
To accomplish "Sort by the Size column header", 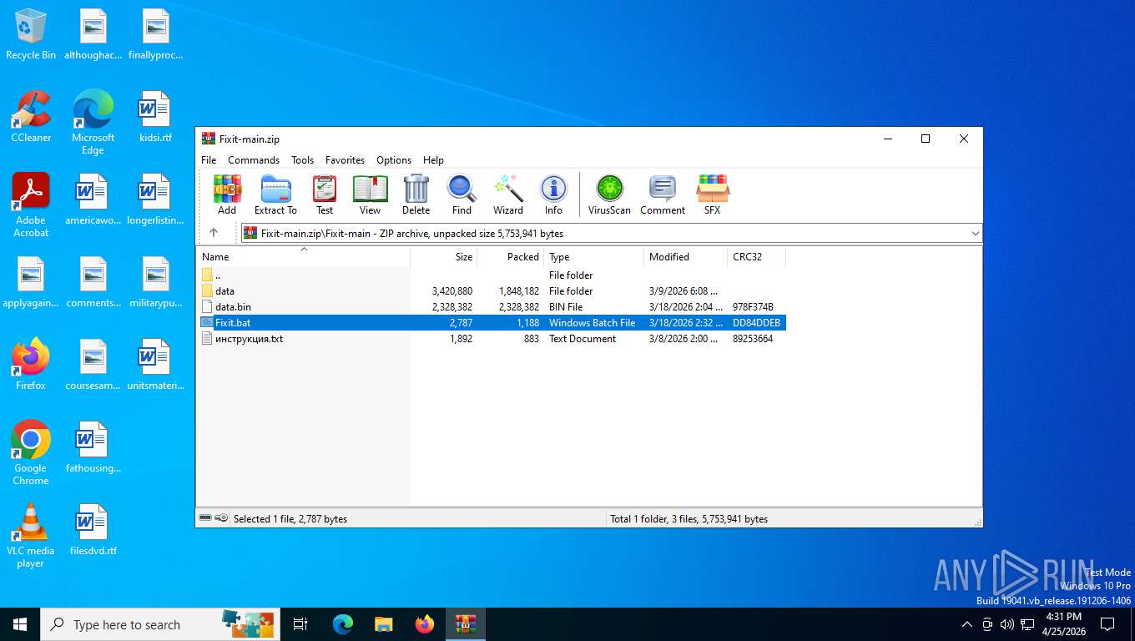I will (x=444, y=257).
